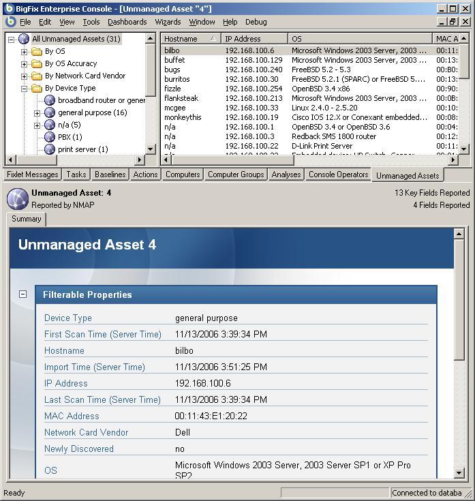Screen dimensions: 475x501
Task: Open the Tools menu
Action: point(91,22)
